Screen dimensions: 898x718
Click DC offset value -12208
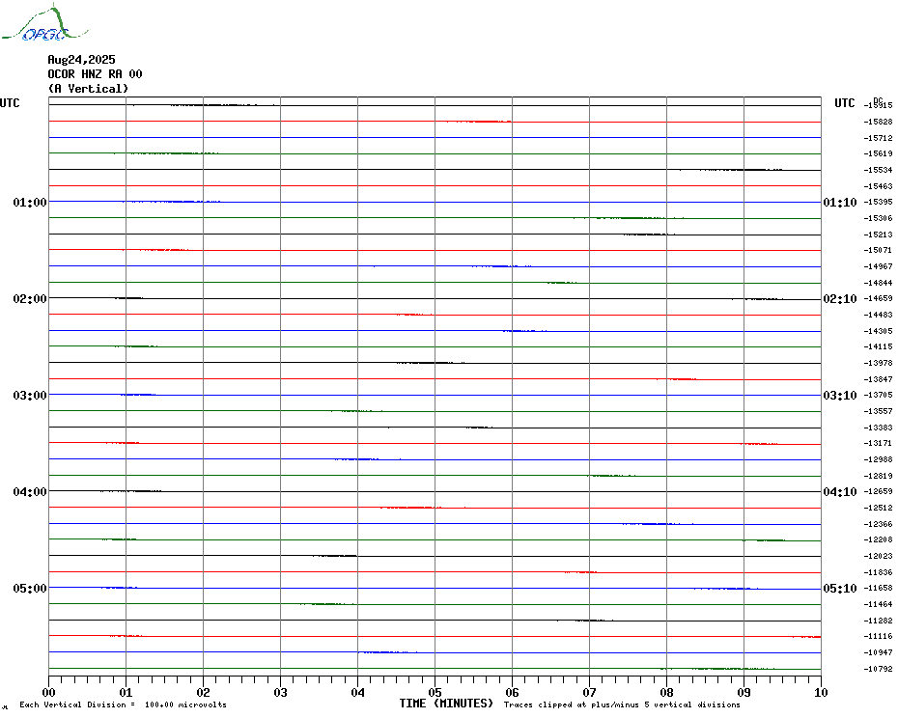click(878, 539)
